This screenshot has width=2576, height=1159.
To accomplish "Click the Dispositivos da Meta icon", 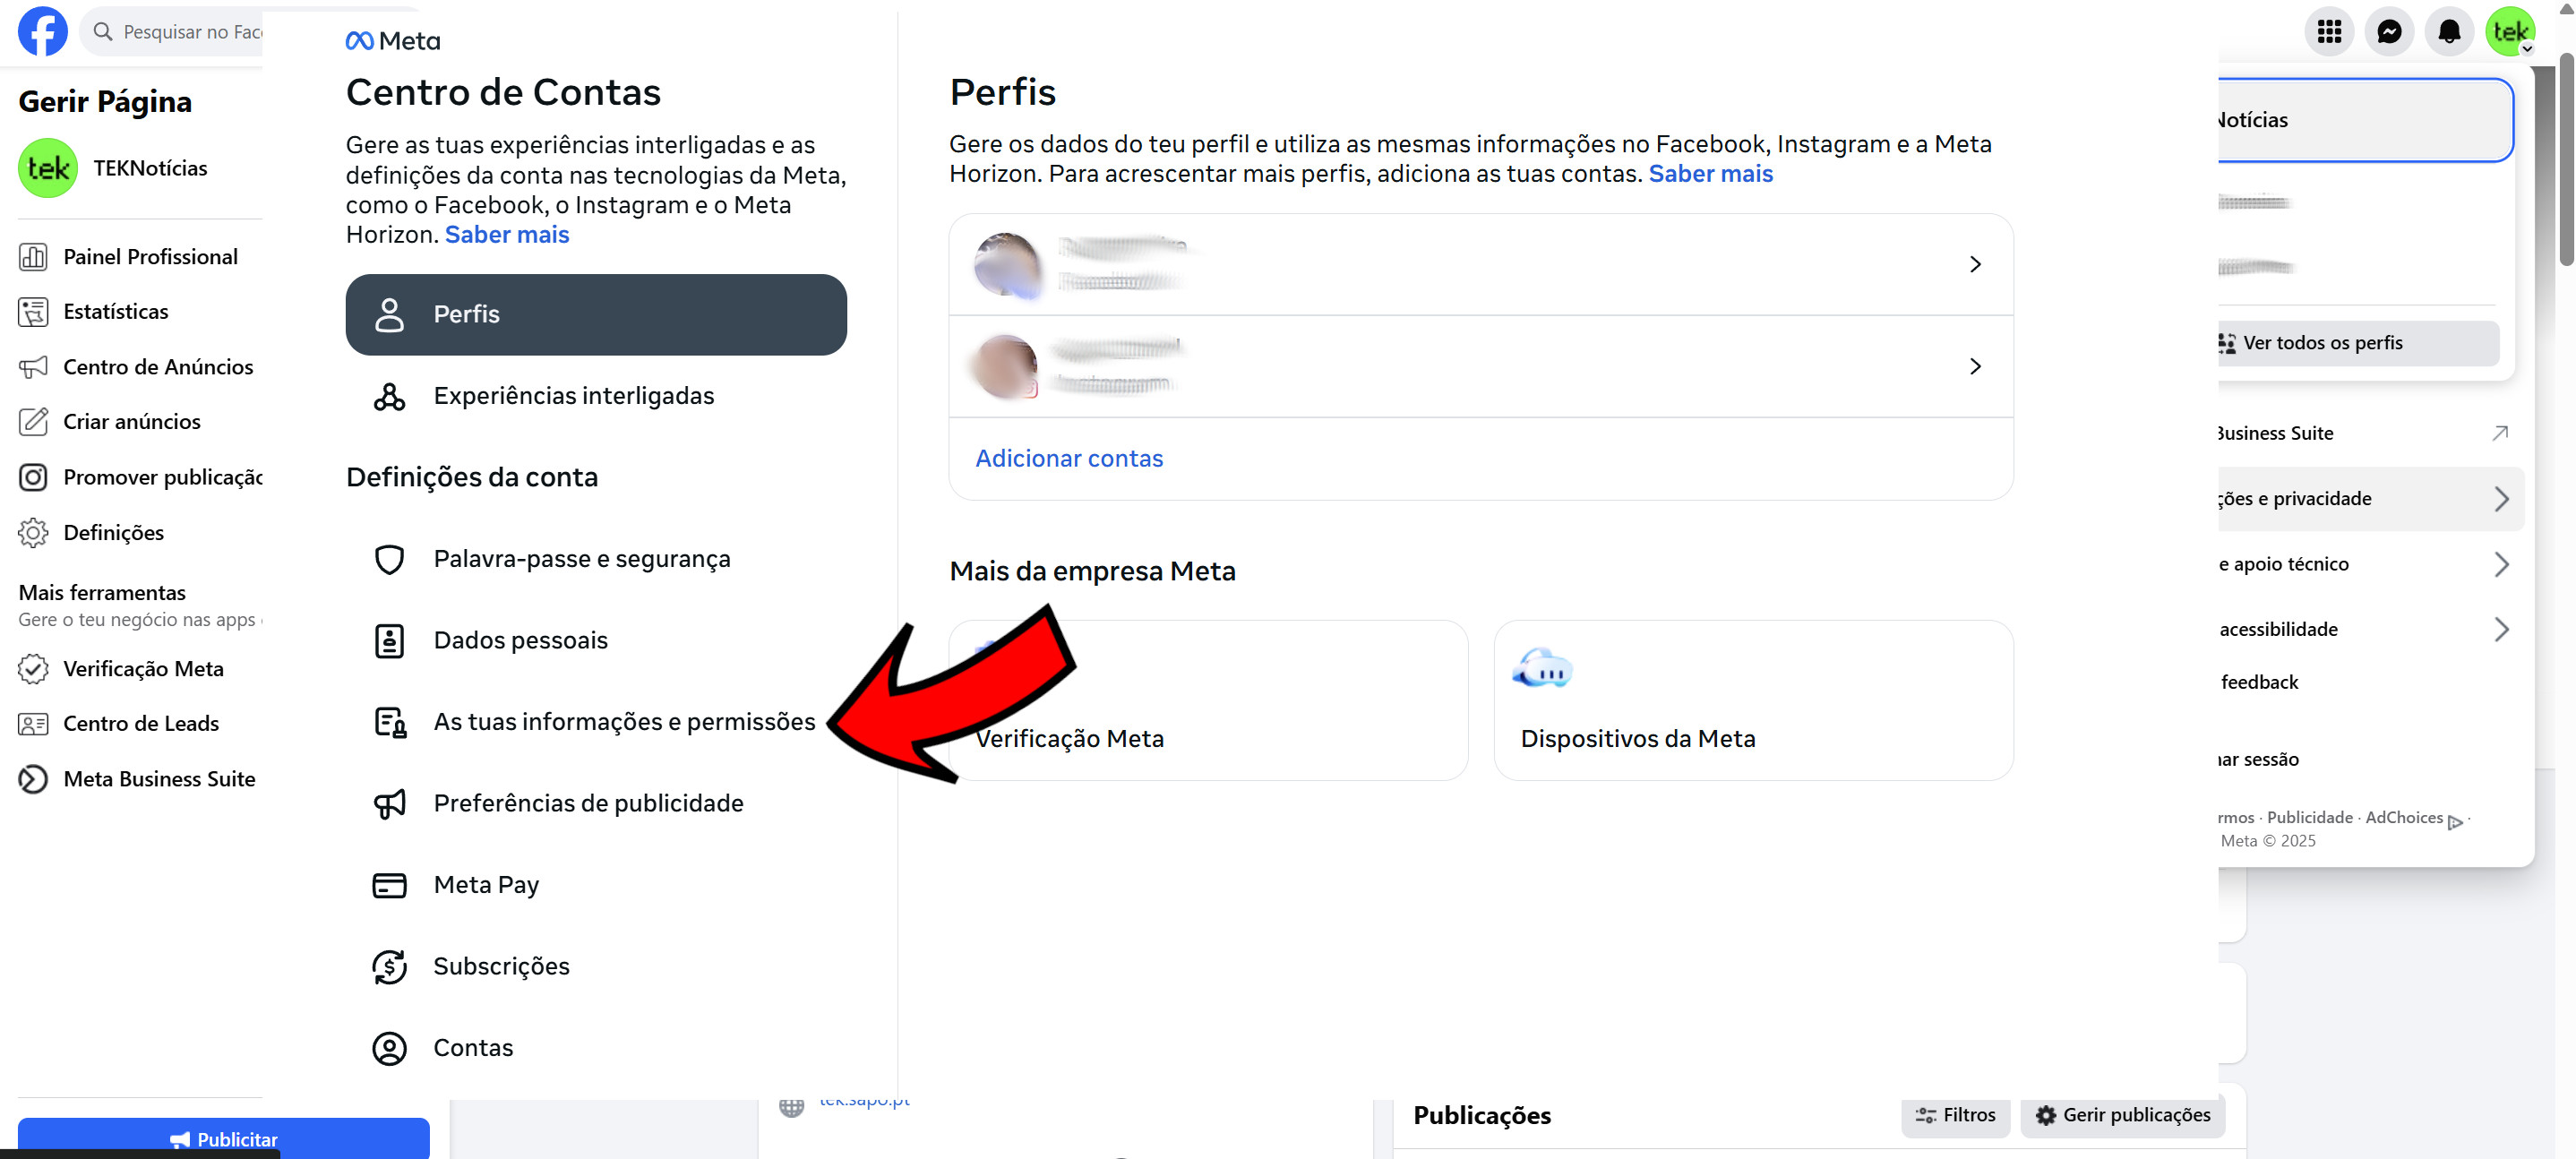I will point(1542,667).
